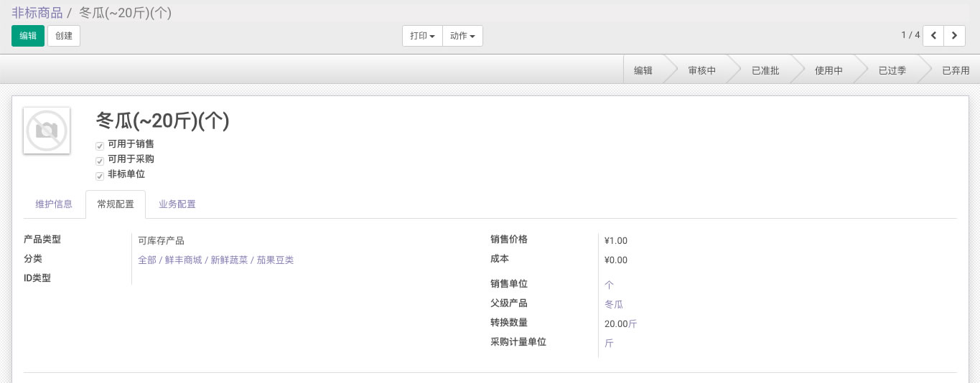This screenshot has width=980, height=383.
Task: Go to the previous record arrow
Action: point(933,35)
